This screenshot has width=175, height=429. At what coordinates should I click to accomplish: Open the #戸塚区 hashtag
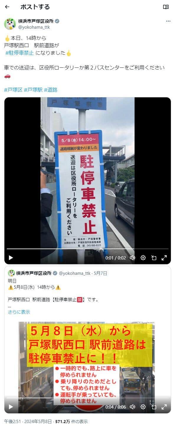[x=13, y=90]
